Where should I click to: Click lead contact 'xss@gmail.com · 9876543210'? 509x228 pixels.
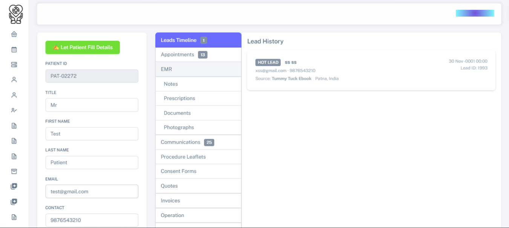tap(285, 70)
